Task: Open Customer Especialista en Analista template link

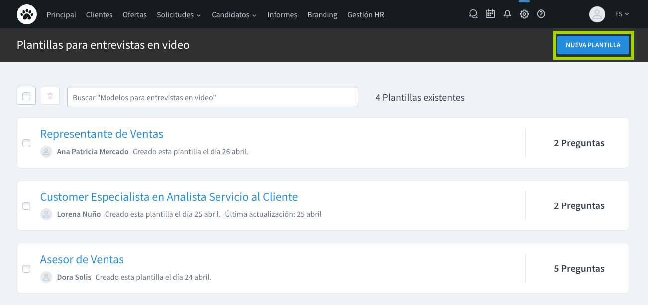Action: point(169,197)
